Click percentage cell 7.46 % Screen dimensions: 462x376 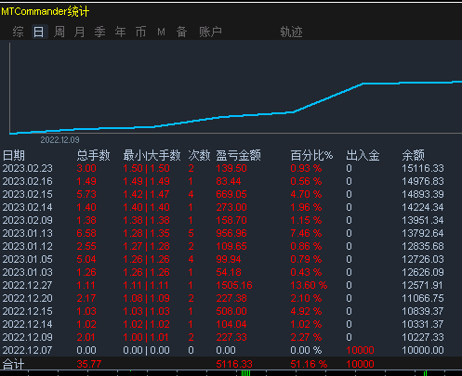(x=306, y=233)
